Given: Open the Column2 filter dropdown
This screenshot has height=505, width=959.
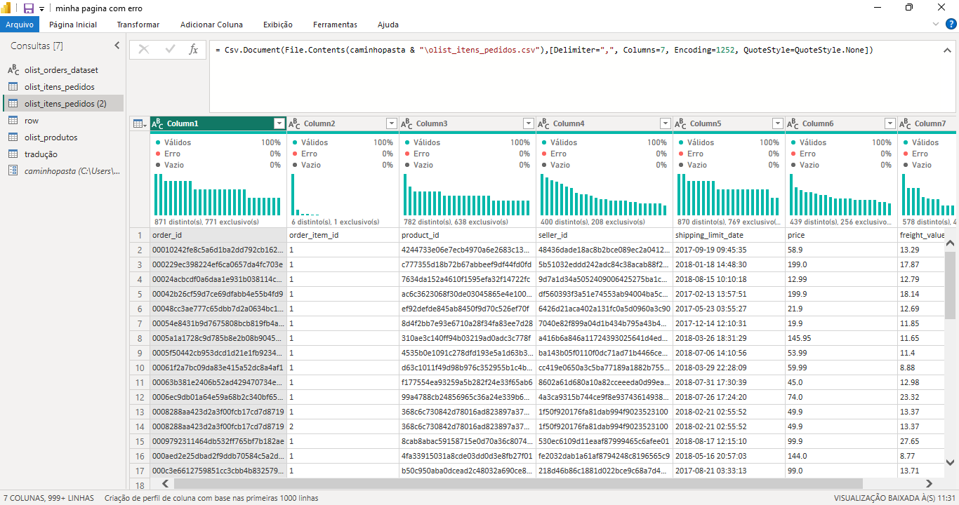Looking at the screenshot, I should tap(392, 123).
